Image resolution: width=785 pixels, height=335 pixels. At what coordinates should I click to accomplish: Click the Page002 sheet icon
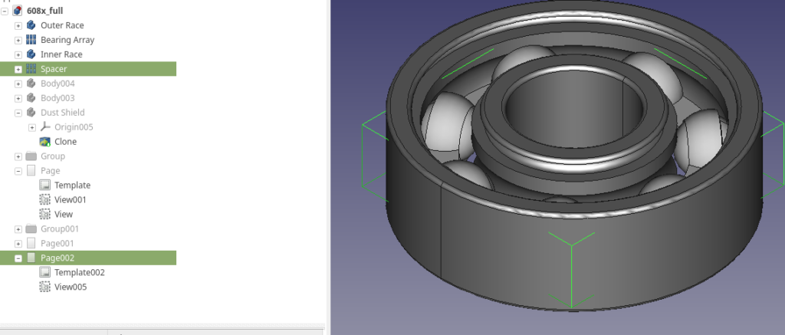[x=31, y=258]
